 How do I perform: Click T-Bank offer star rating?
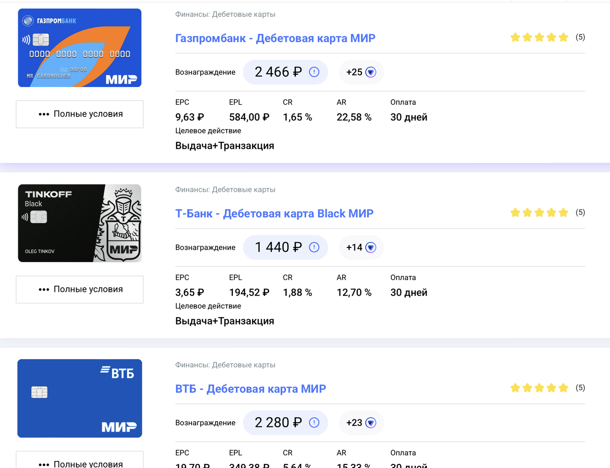pyautogui.click(x=539, y=212)
